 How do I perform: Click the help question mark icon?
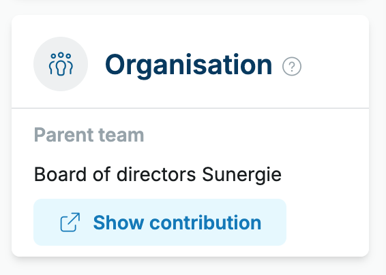292,66
